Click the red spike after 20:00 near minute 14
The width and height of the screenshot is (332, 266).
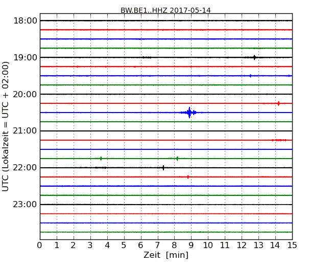click(278, 103)
